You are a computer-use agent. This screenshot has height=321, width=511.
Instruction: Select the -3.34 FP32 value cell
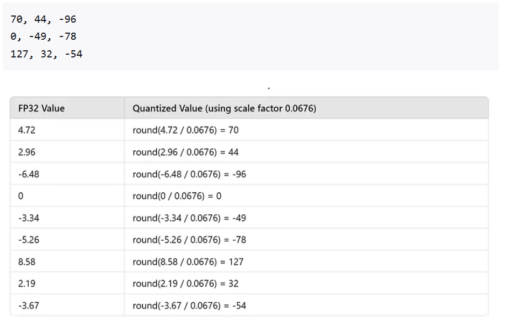pos(67,218)
